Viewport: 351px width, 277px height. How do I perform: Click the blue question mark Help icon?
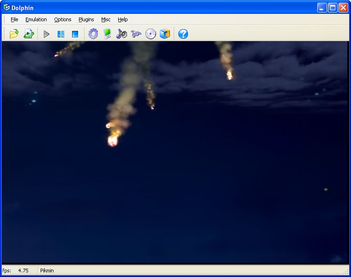pyautogui.click(x=183, y=34)
